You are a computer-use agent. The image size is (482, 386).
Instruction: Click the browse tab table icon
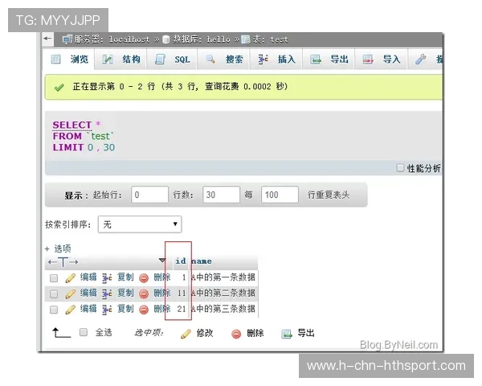[x=55, y=59]
